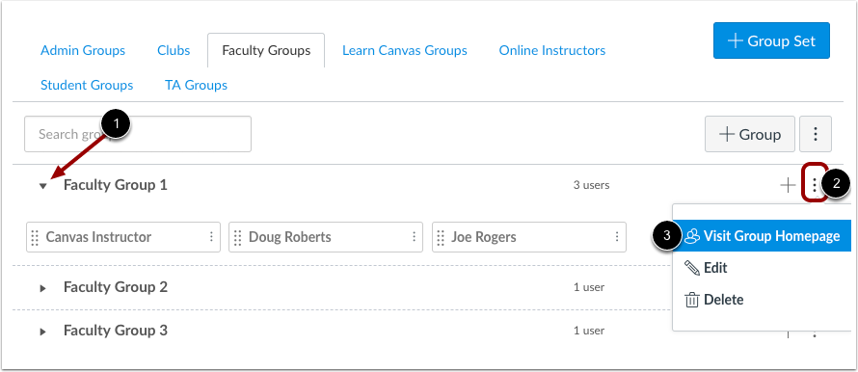Click the drag handle on Joe Rogers
858x372 pixels.
441,237
